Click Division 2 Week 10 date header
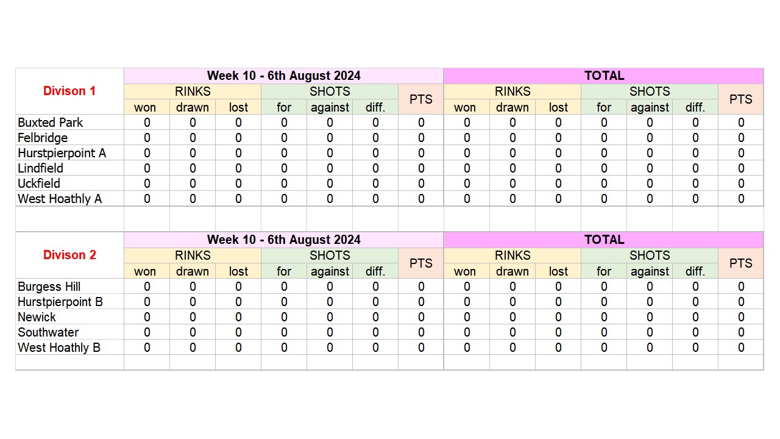The image size is (780, 439). tap(284, 240)
